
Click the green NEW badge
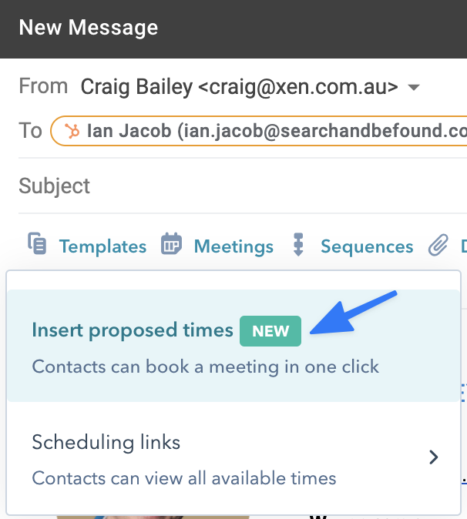(x=270, y=331)
